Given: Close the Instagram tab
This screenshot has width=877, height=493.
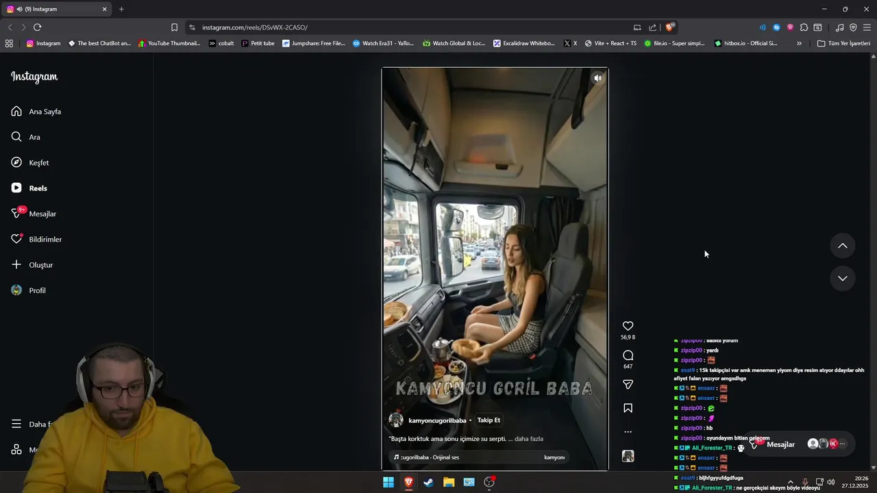Looking at the screenshot, I should 105,9.
